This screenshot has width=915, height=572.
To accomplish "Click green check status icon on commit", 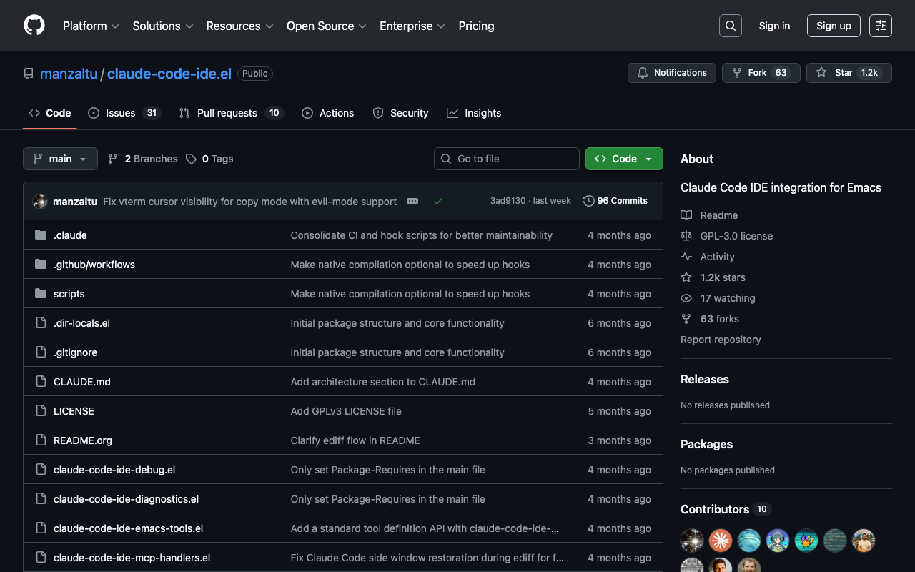I will [438, 201].
